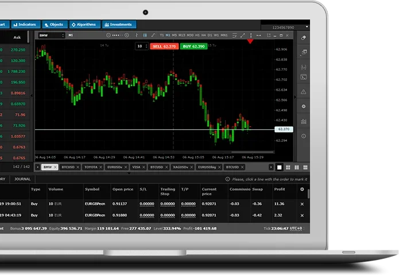Open the Objects tab
Viewport: 399px width, 275px height.
pyautogui.click(x=55, y=25)
